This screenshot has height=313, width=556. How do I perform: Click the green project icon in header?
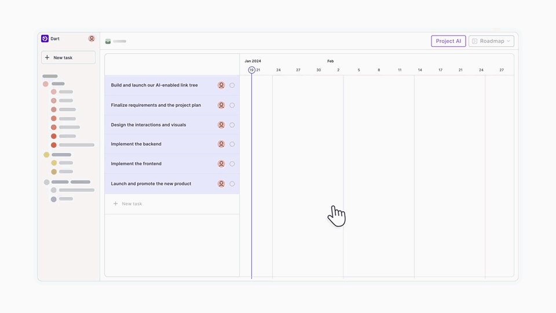coord(108,42)
